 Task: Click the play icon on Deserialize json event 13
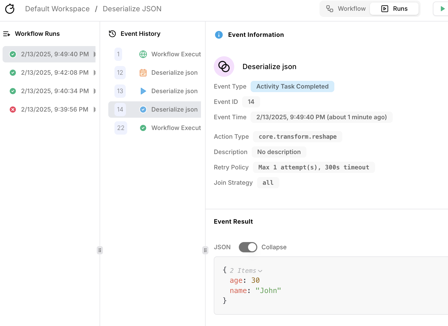click(x=143, y=91)
